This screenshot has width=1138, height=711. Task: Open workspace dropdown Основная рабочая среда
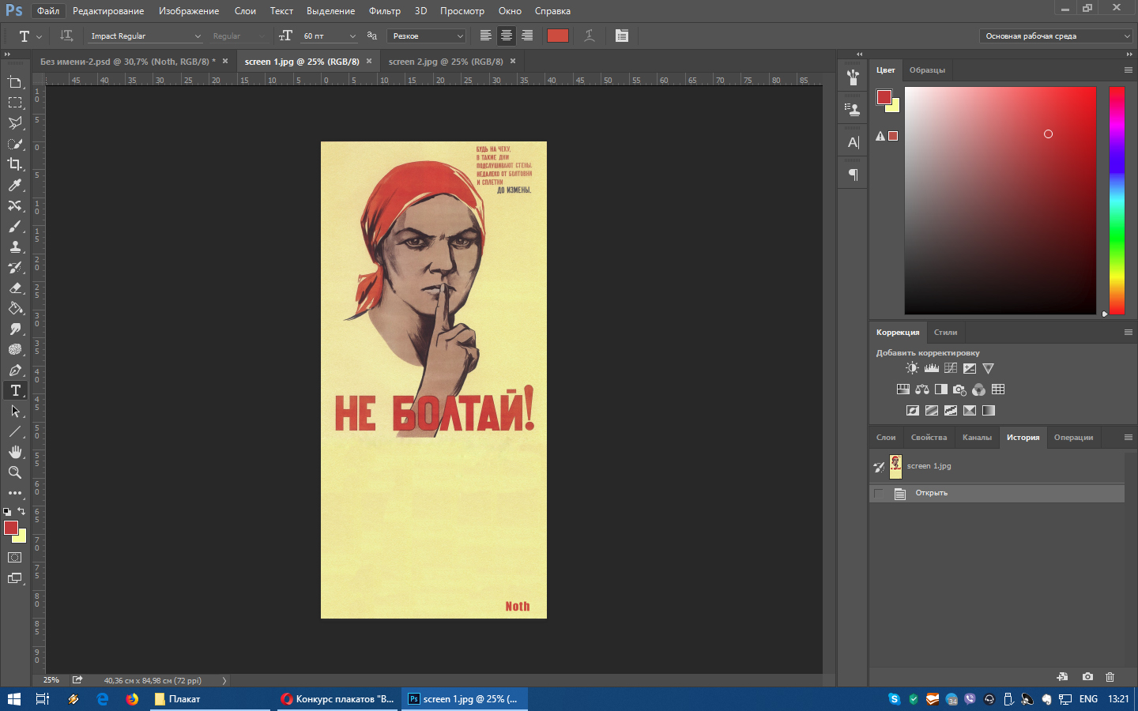tap(1057, 36)
